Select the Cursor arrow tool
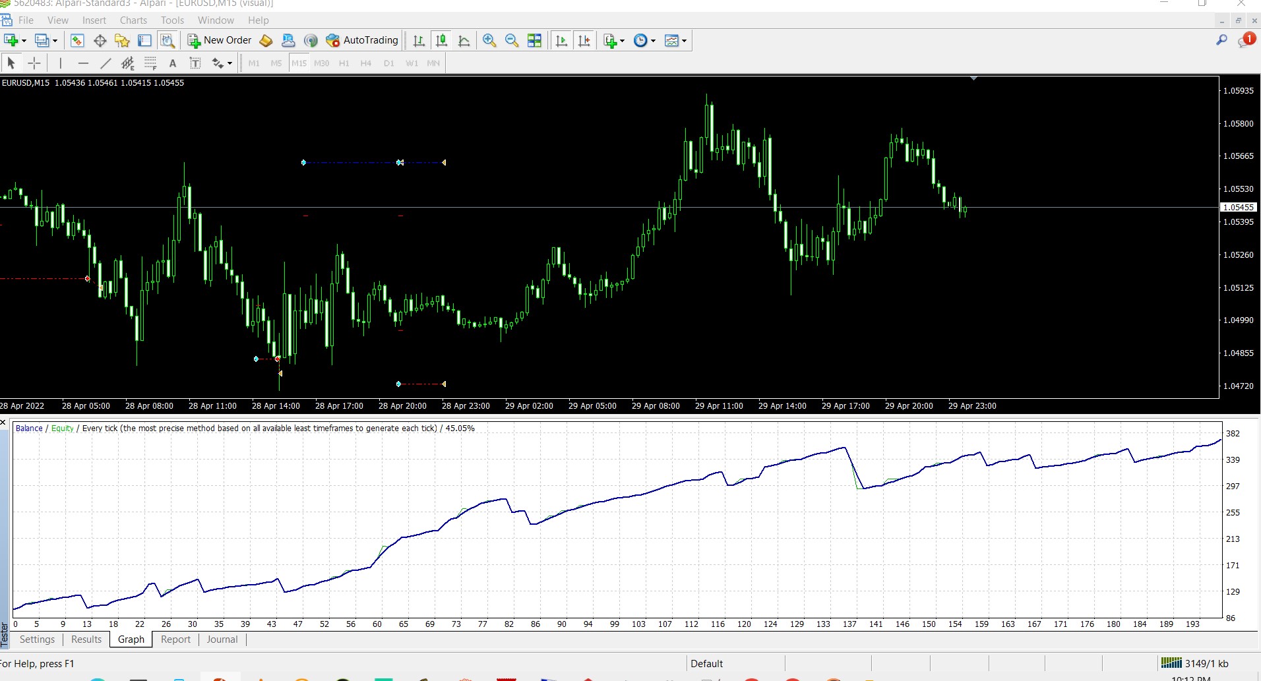The image size is (1261, 681). coord(11,63)
